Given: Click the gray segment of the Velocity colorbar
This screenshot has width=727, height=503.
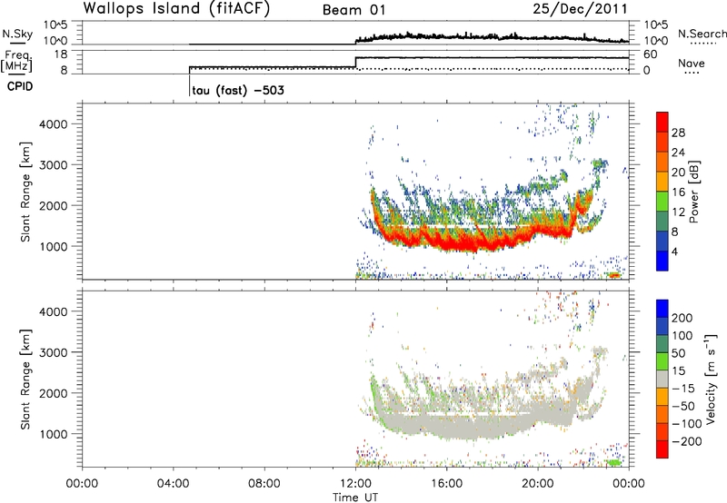Looking at the screenshot, I should point(662,379).
